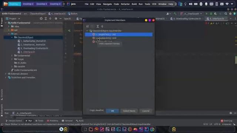
Task: Collapse all members in Implement Members dialog
Action: 102,26
